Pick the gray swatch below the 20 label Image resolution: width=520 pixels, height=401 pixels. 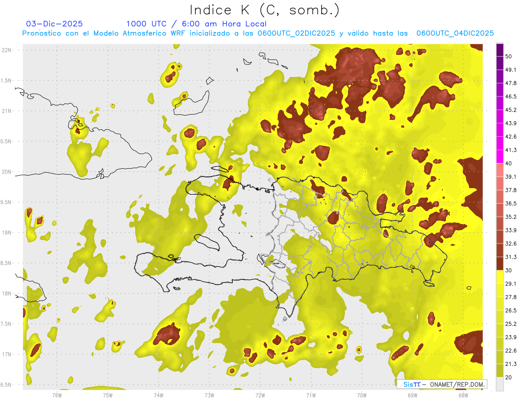tap(500, 384)
